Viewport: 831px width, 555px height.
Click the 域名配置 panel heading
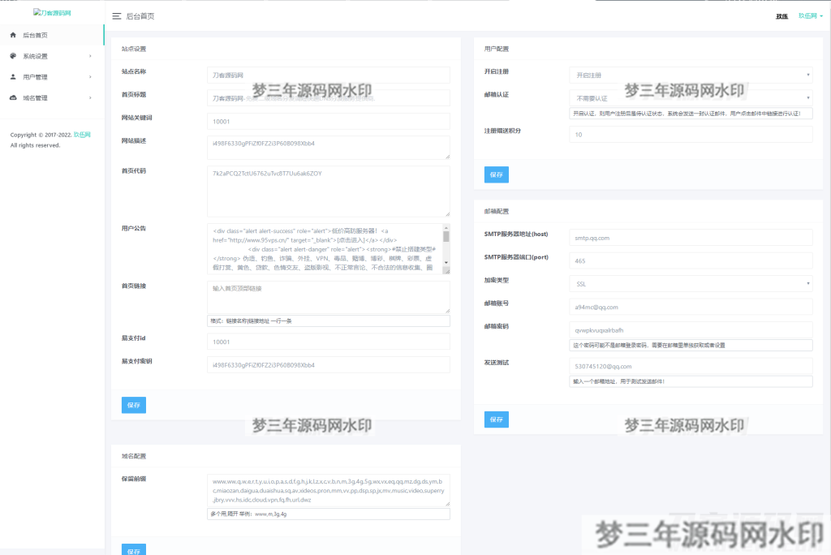[x=134, y=456]
